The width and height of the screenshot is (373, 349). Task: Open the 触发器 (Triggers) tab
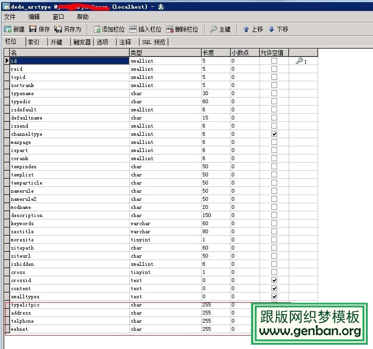82,42
